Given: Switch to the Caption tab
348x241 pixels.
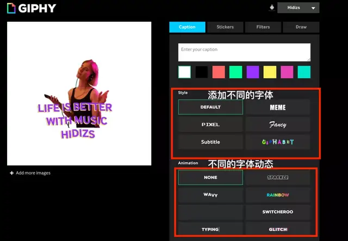Looking at the screenshot, I should click(187, 27).
